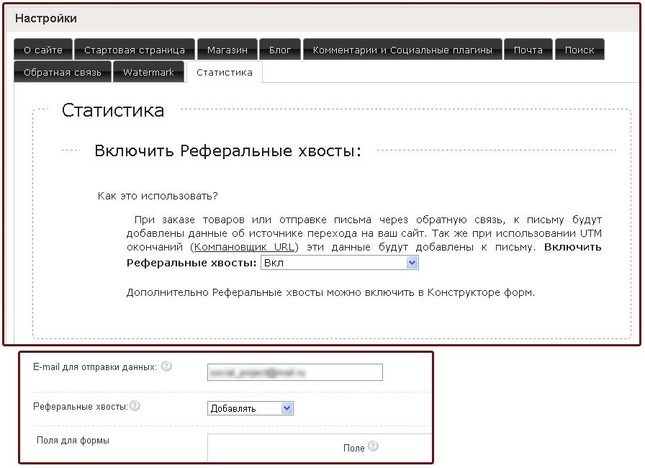Open the О сайте tab
Image resolution: width=645 pixels, height=468 pixels.
[43, 50]
